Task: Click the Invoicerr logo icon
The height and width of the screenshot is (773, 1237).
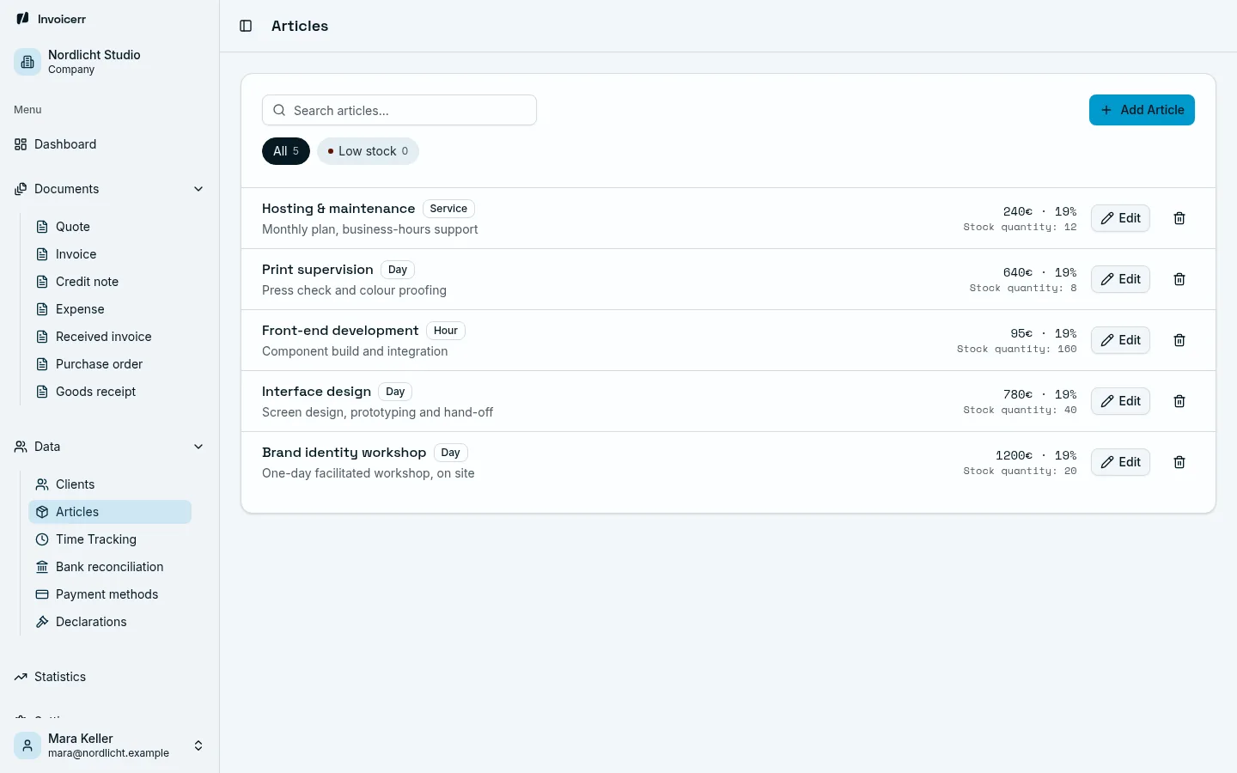Action: [22, 19]
